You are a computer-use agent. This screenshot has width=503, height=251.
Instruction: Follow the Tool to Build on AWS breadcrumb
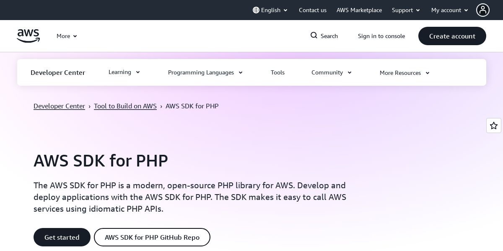click(125, 106)
